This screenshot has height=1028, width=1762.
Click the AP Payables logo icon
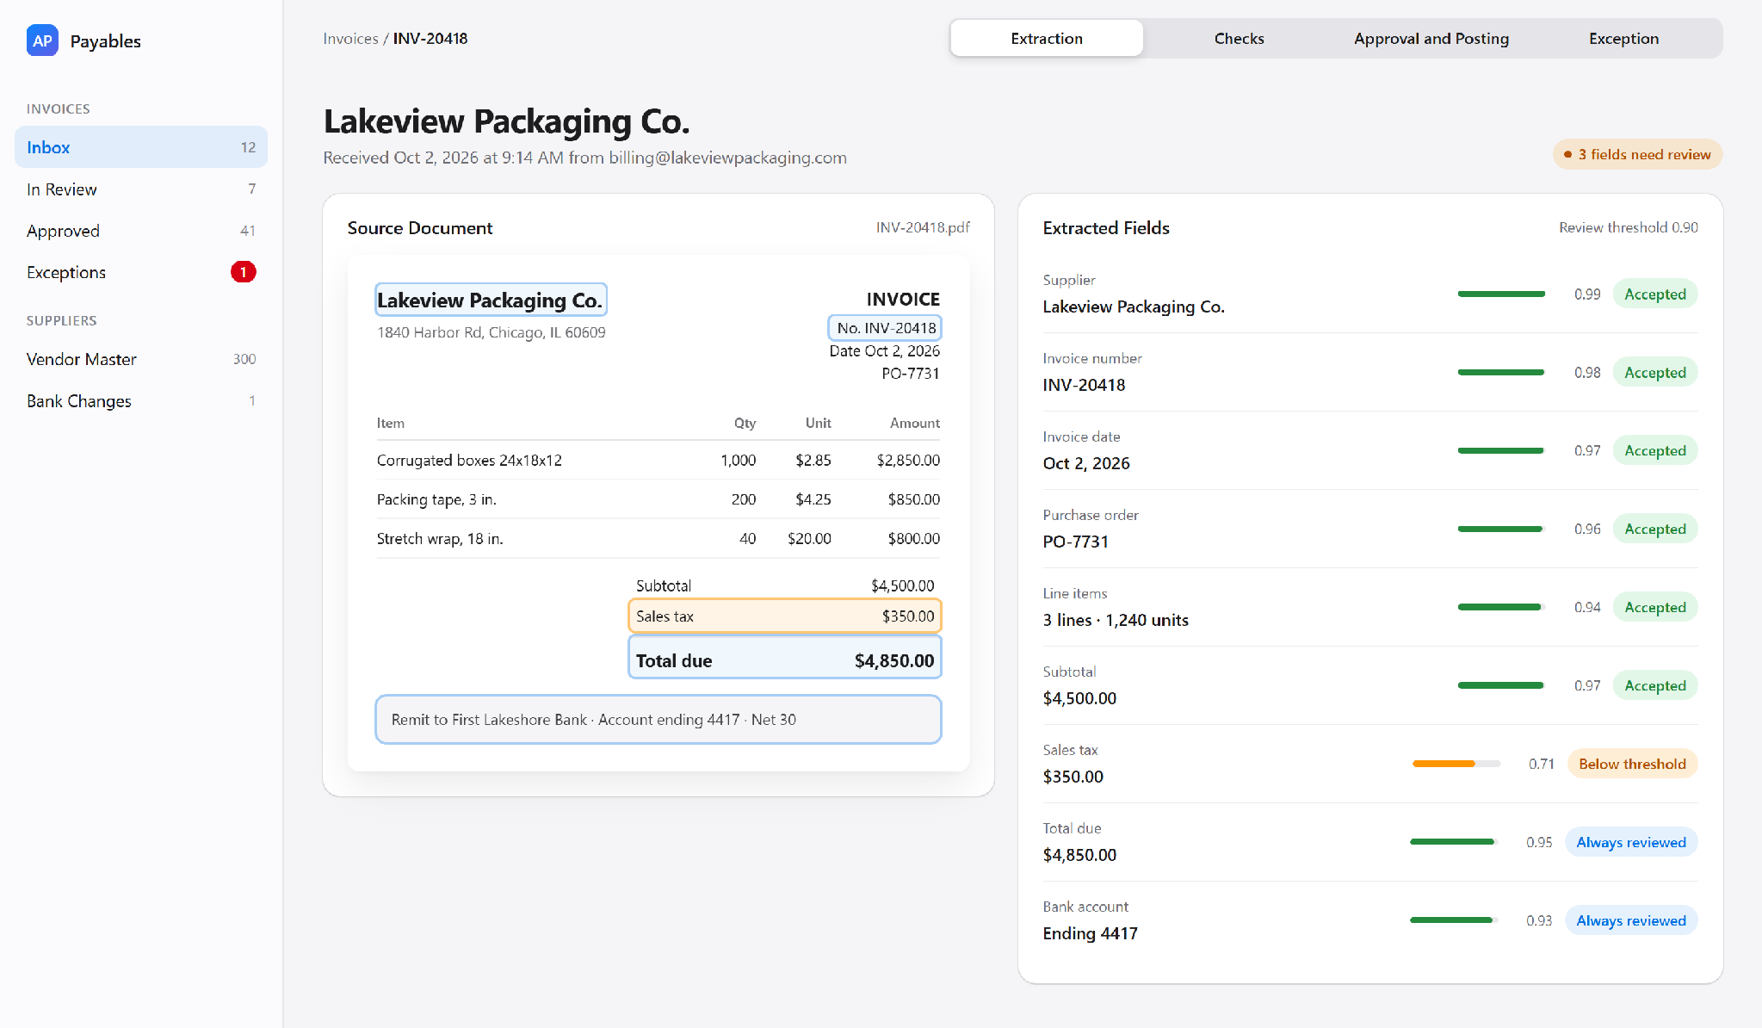[42, 40]
